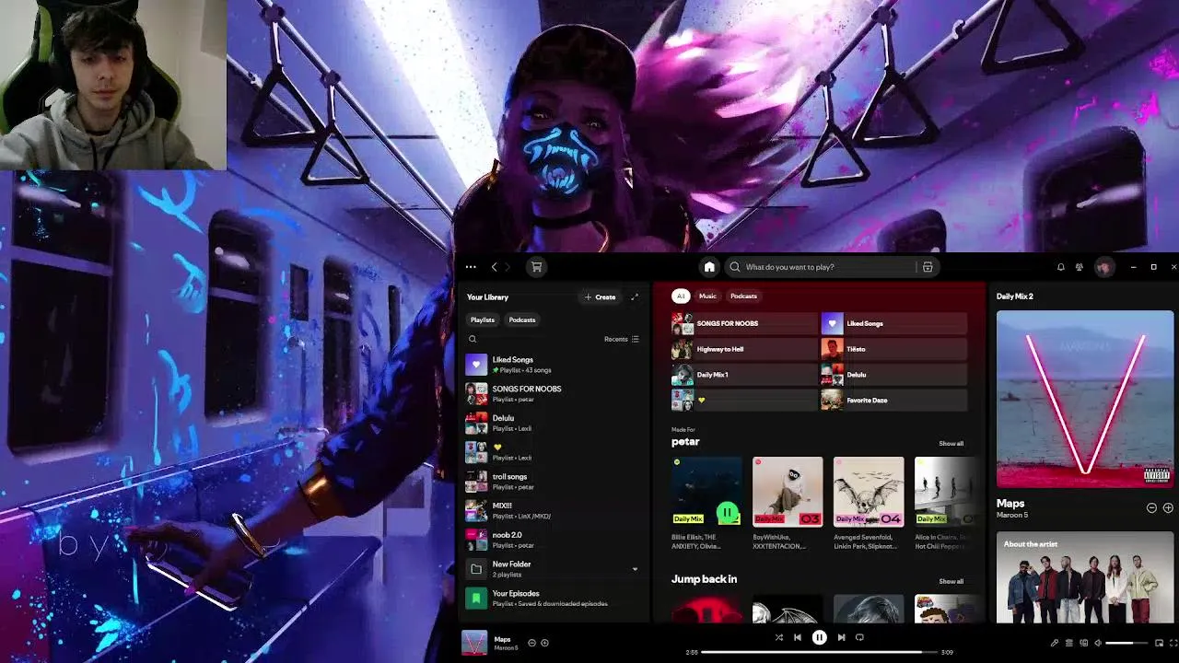Add Maps to Liked Songs in bottom bar
Screen dimensions: 1179x663
point(544,643)
